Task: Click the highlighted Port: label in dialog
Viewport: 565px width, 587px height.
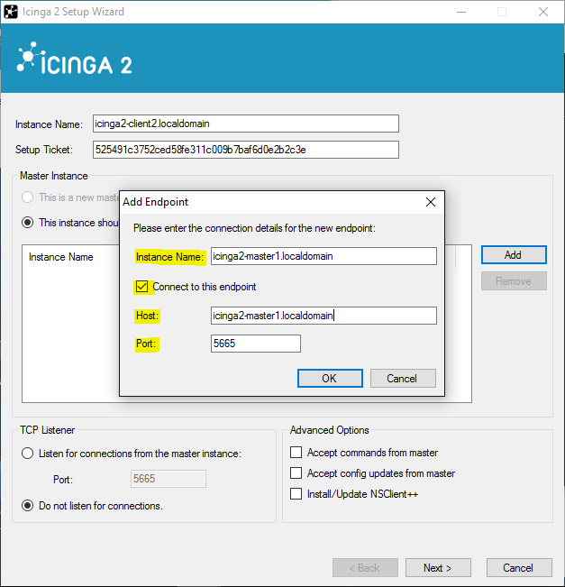Action: pyautogui.click(x=146, y=344)
